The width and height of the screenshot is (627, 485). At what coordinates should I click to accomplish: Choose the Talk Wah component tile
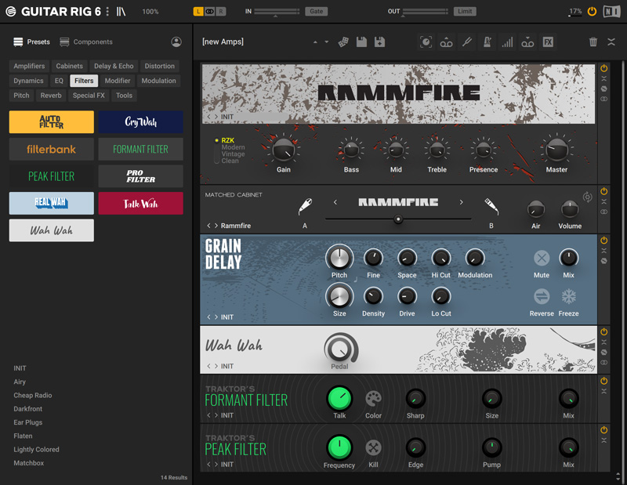[141, 203]
